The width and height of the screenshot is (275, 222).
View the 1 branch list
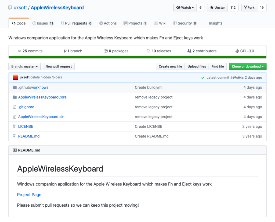pyautogui.click(x=73, y=51)
